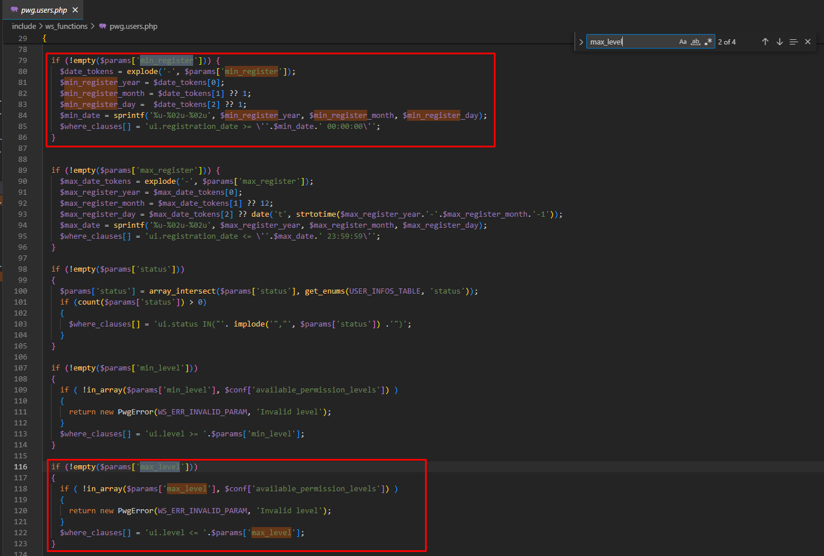The image size is (824, 556).
Task: Select the pwg.users.php editor tab
Action: 44,10
